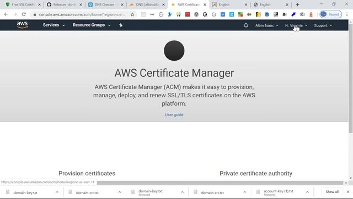353x199 pixels.
Task: Expand the Resource Groups menu
Action: [92, 25]
